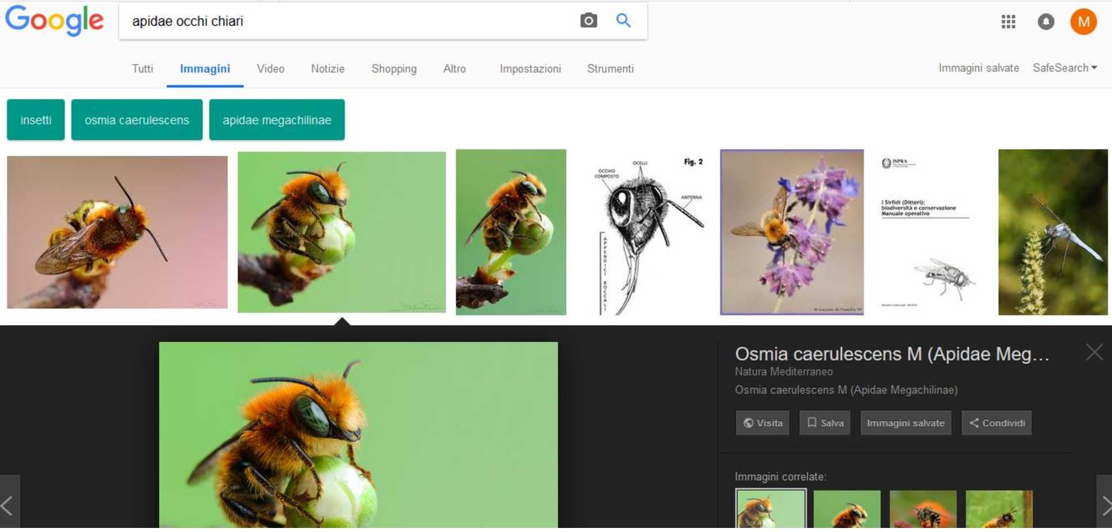Open bee on pink background thumbnail

click(x=117, y=232)
